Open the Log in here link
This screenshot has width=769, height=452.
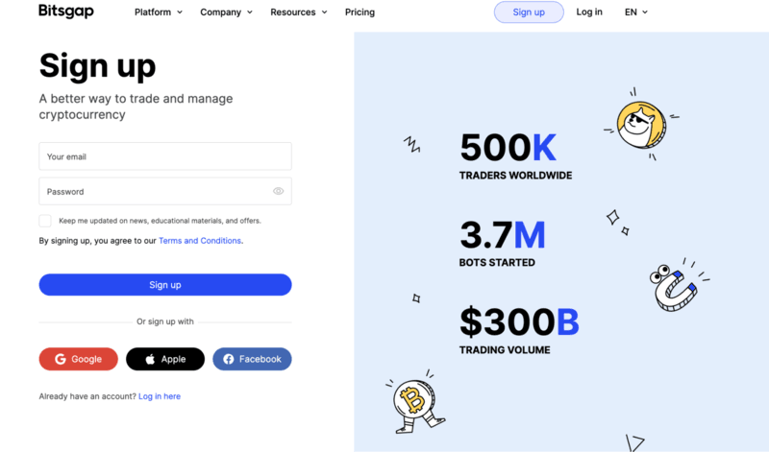click(160, 396)
